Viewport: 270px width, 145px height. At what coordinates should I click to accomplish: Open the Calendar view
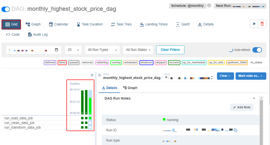59,24
